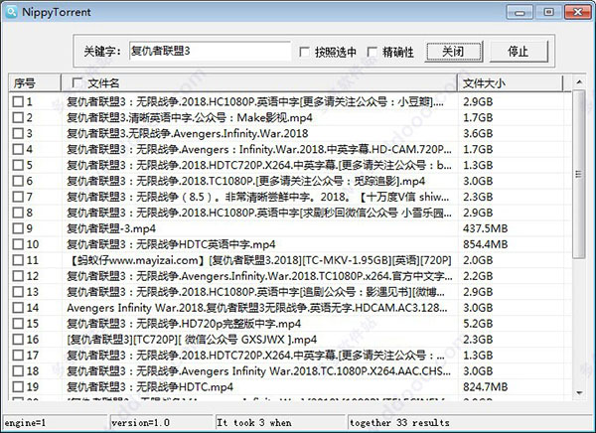Maximize the NippyTorrent window

click(x=548, y=12)
